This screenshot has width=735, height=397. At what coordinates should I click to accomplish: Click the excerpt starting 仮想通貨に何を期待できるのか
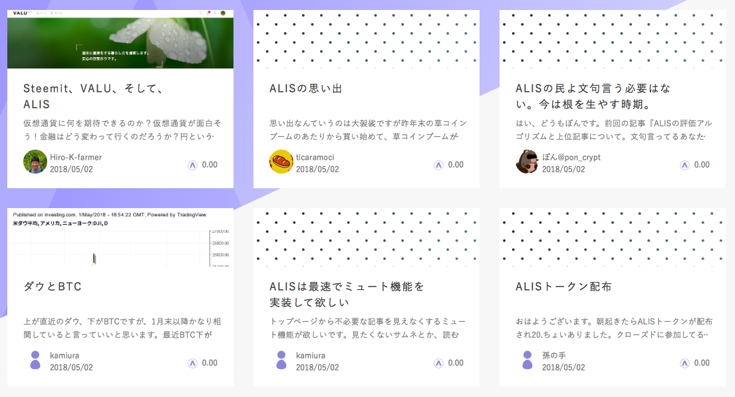point(122,130)
